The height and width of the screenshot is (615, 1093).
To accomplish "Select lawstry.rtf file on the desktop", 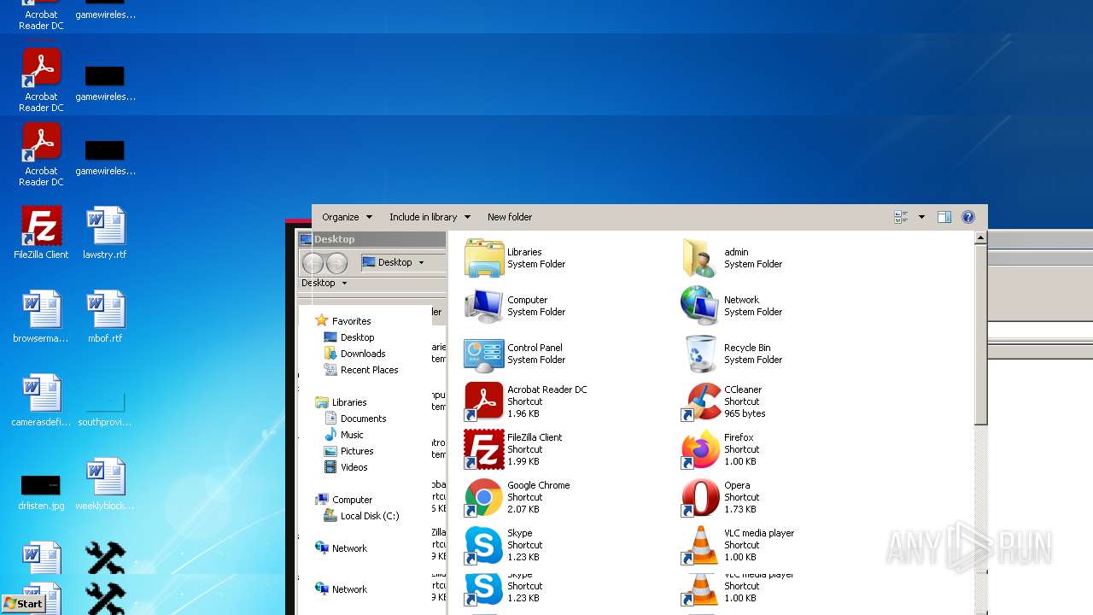I will 105,232.
